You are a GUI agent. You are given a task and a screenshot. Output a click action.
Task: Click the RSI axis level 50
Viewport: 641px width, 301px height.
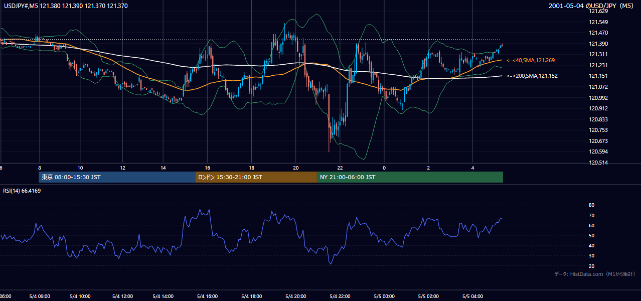point(591,236)
